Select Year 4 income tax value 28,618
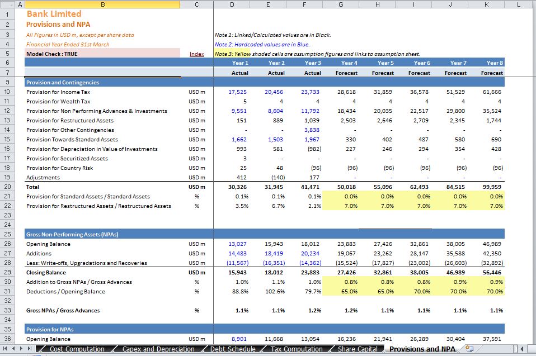The height and width of the screenshot is (356, 536). click(x=341, y=92)
